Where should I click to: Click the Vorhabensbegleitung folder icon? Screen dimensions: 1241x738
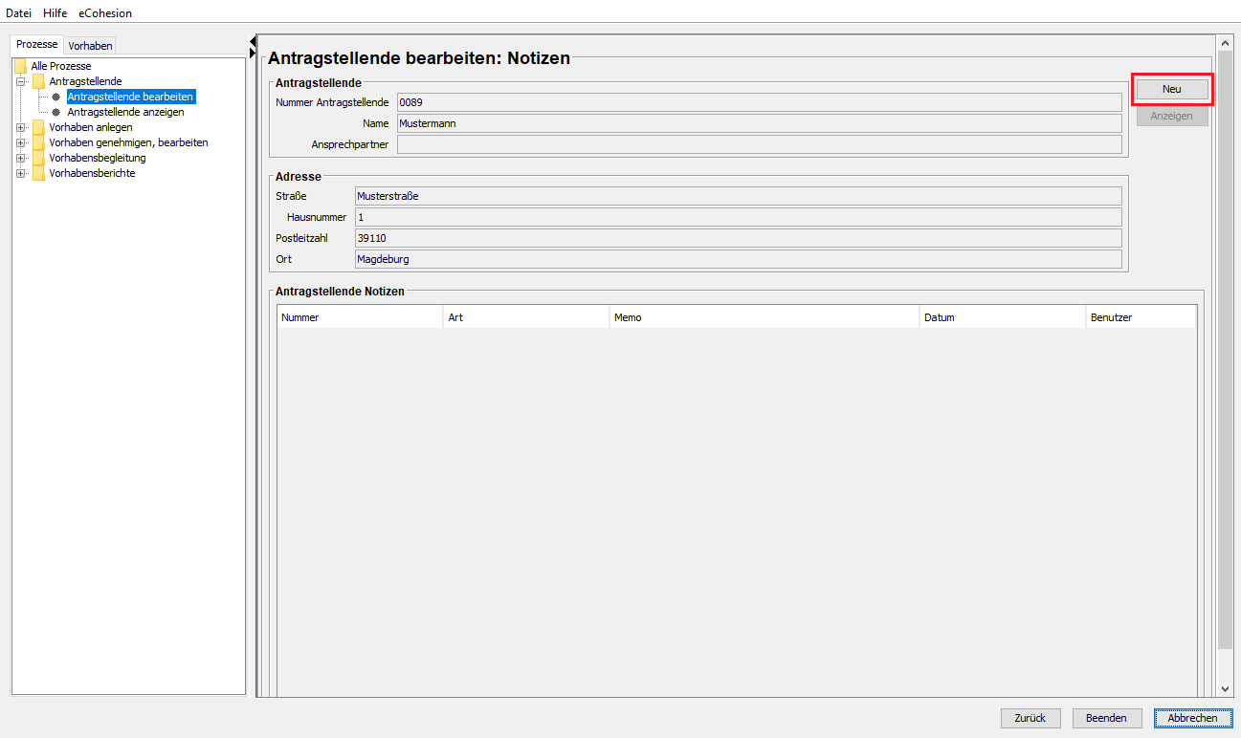(38, 158)
